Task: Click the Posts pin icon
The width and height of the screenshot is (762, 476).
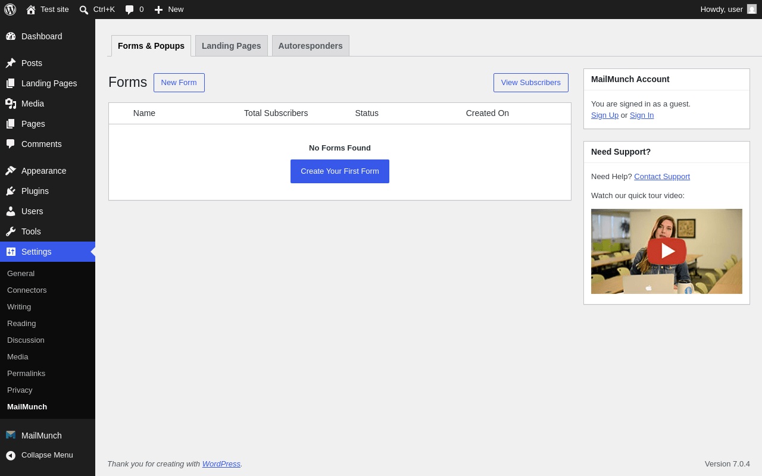Action: [x=11, y=63]
